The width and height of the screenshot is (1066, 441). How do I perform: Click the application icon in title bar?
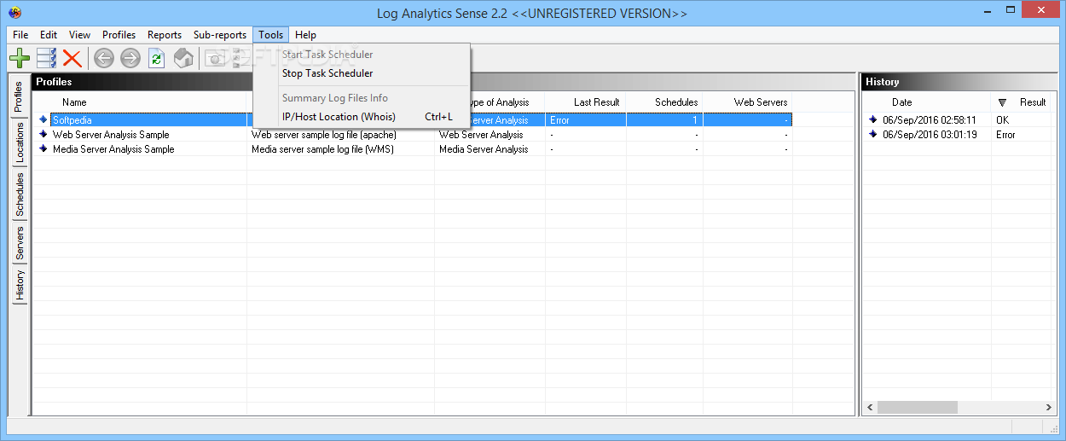pos(14,13)
